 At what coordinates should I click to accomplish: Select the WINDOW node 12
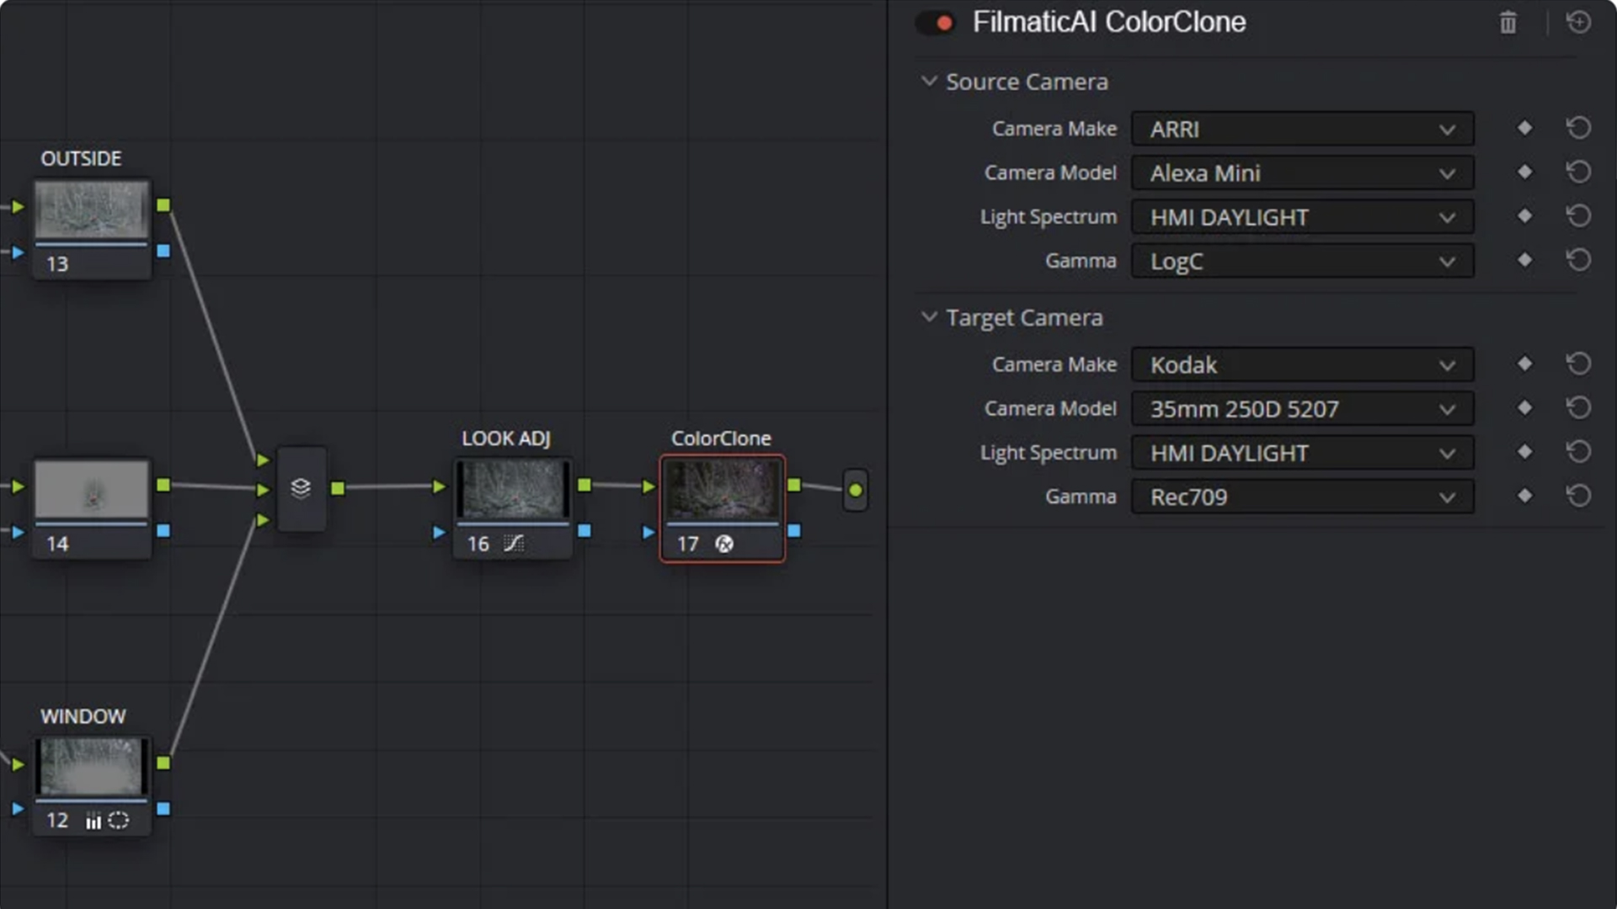pyautogui.click(x=92, y=785)
